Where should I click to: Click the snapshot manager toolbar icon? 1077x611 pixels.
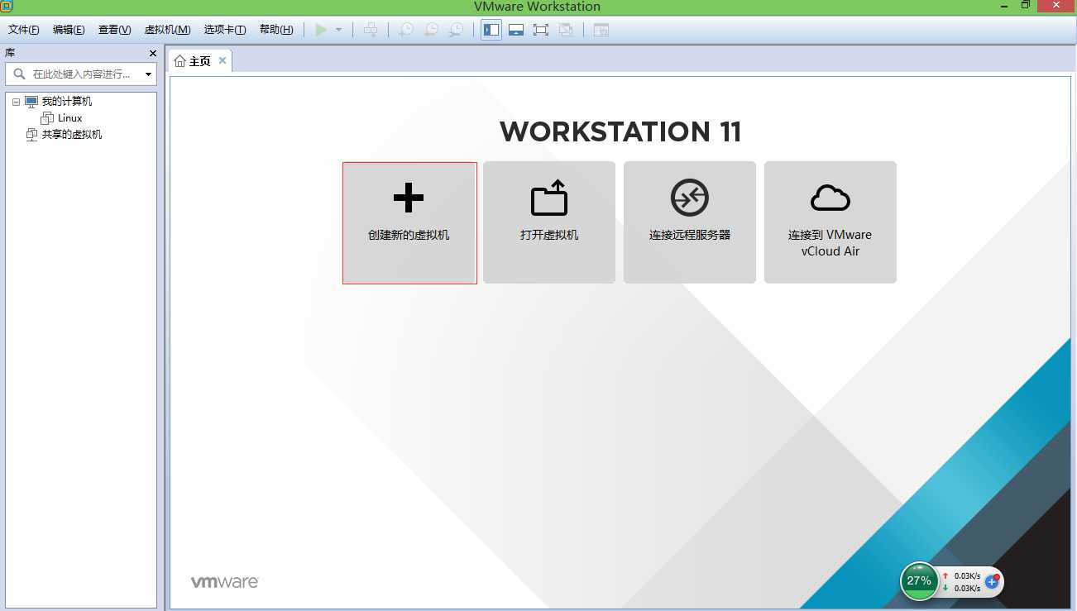(456, 30)
